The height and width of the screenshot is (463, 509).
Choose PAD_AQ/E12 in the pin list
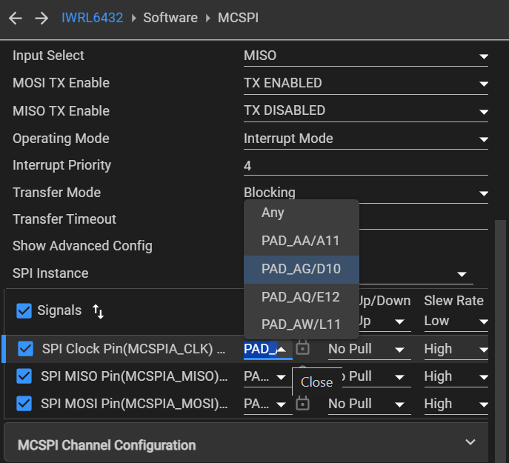(302, 297)
